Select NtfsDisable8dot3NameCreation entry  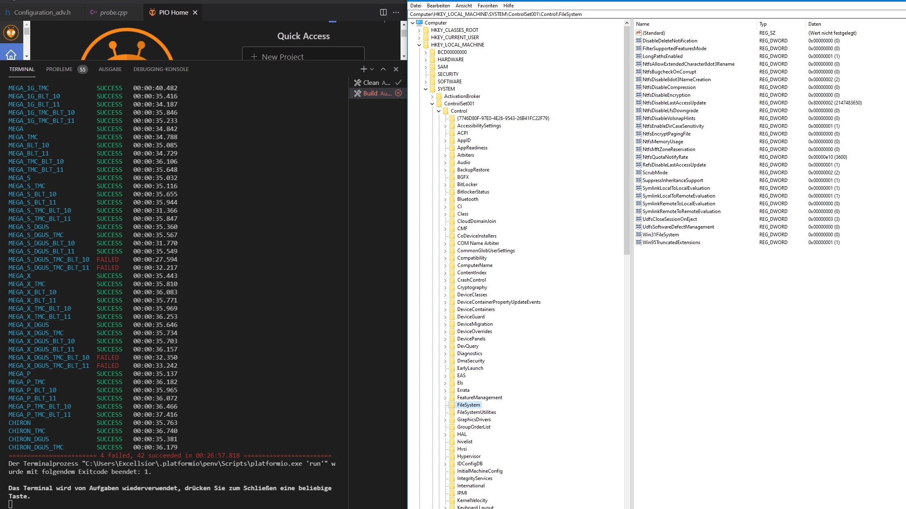pyautogui.click(x=677, y=79)
